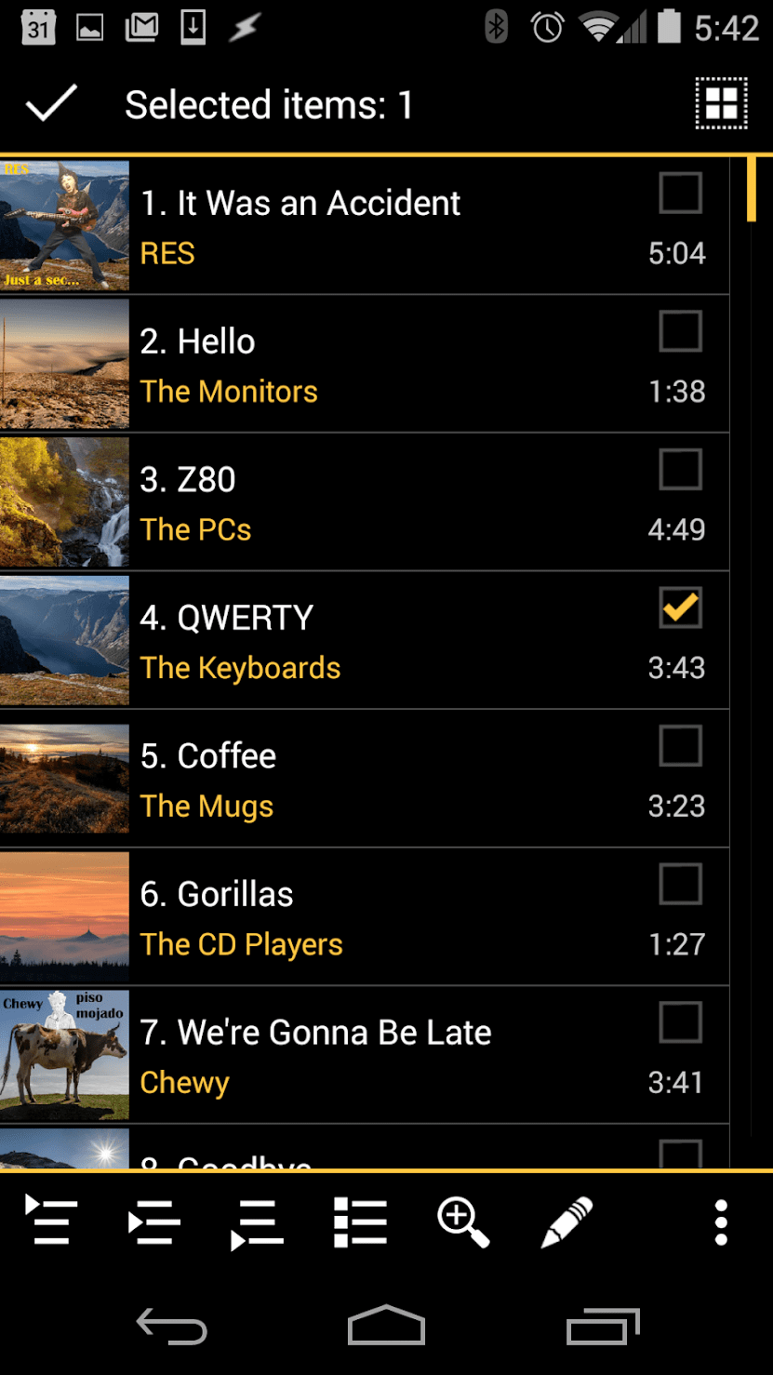
Task: Select the Coffee track checkbox
Action: [x=681, y=746]
